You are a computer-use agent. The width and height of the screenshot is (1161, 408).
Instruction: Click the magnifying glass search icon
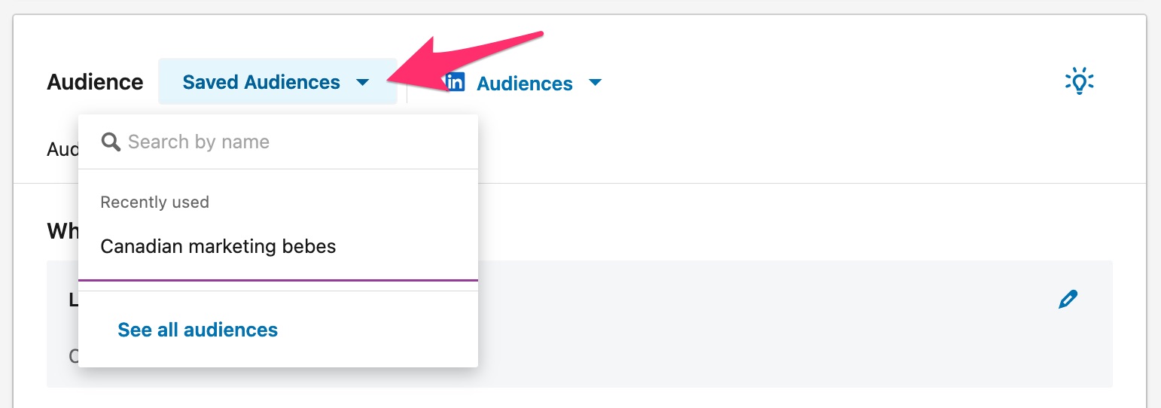click(x=111, y=142)
